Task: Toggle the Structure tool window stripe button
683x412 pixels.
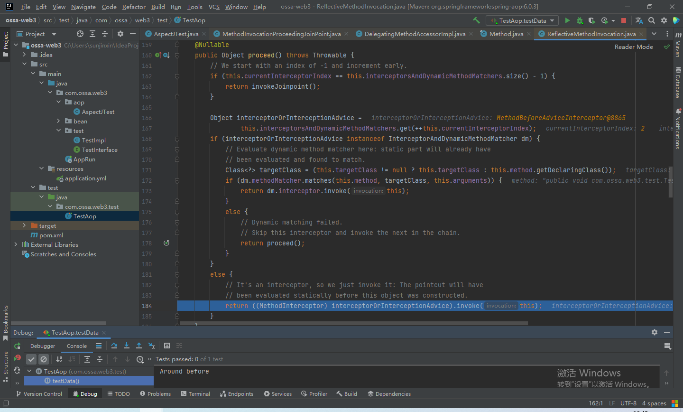Action: (5, 366)
